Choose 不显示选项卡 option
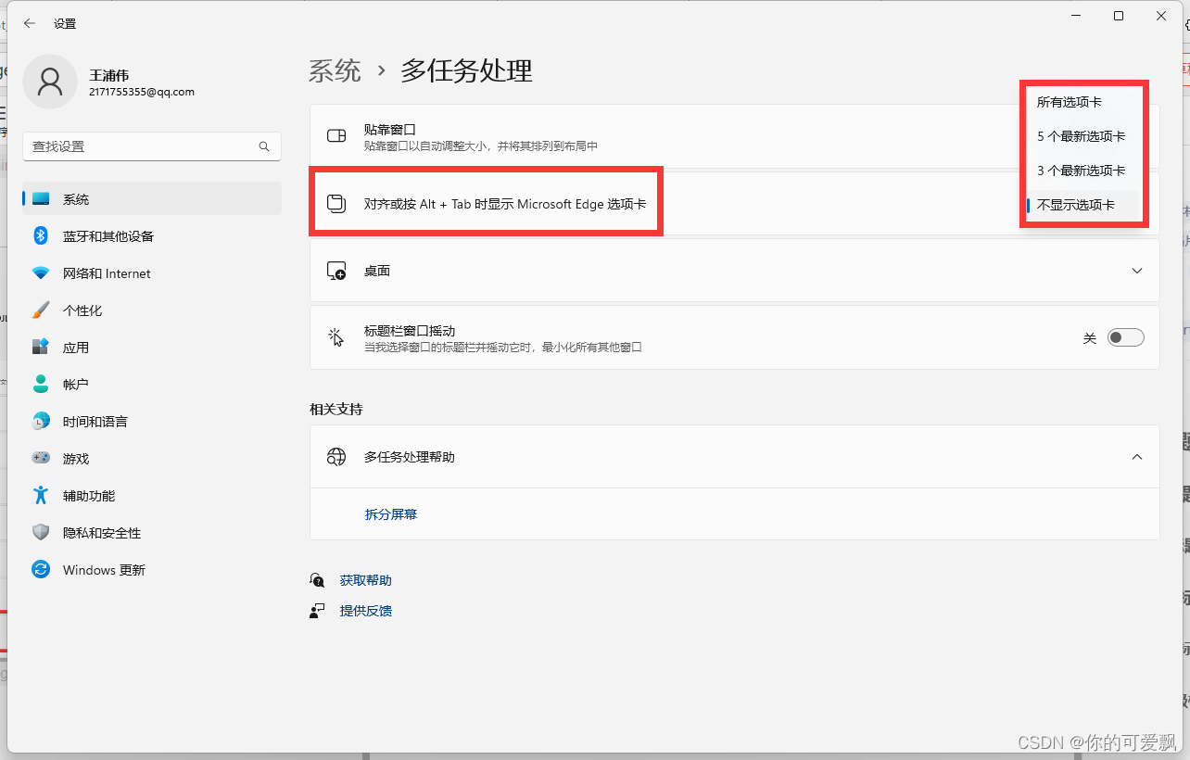1190x760 pixels. point(1082,205)
